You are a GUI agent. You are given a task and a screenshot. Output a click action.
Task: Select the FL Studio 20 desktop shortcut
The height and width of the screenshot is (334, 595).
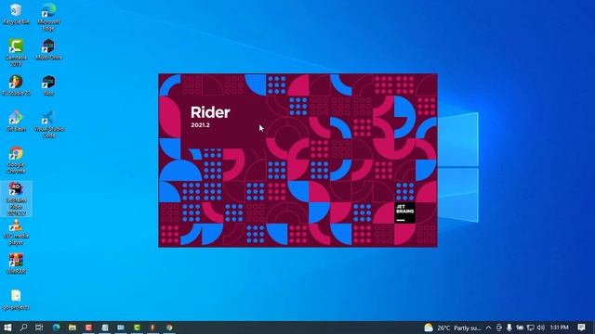pos(16,84)
